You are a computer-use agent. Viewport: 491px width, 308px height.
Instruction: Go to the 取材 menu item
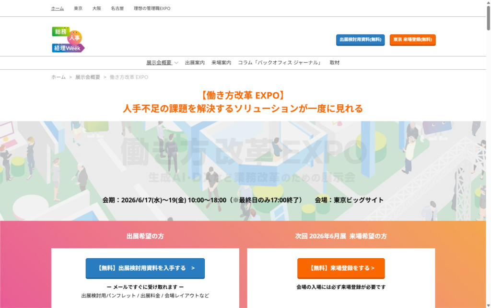[335, 63]
